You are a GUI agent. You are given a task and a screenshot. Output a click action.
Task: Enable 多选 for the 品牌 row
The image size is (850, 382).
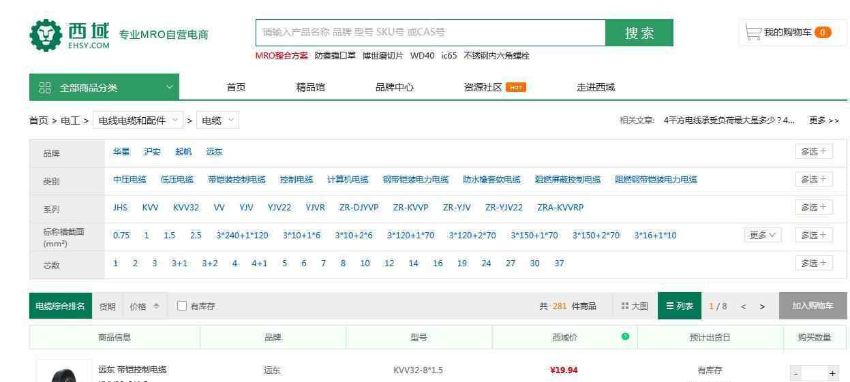coord(813,152)
